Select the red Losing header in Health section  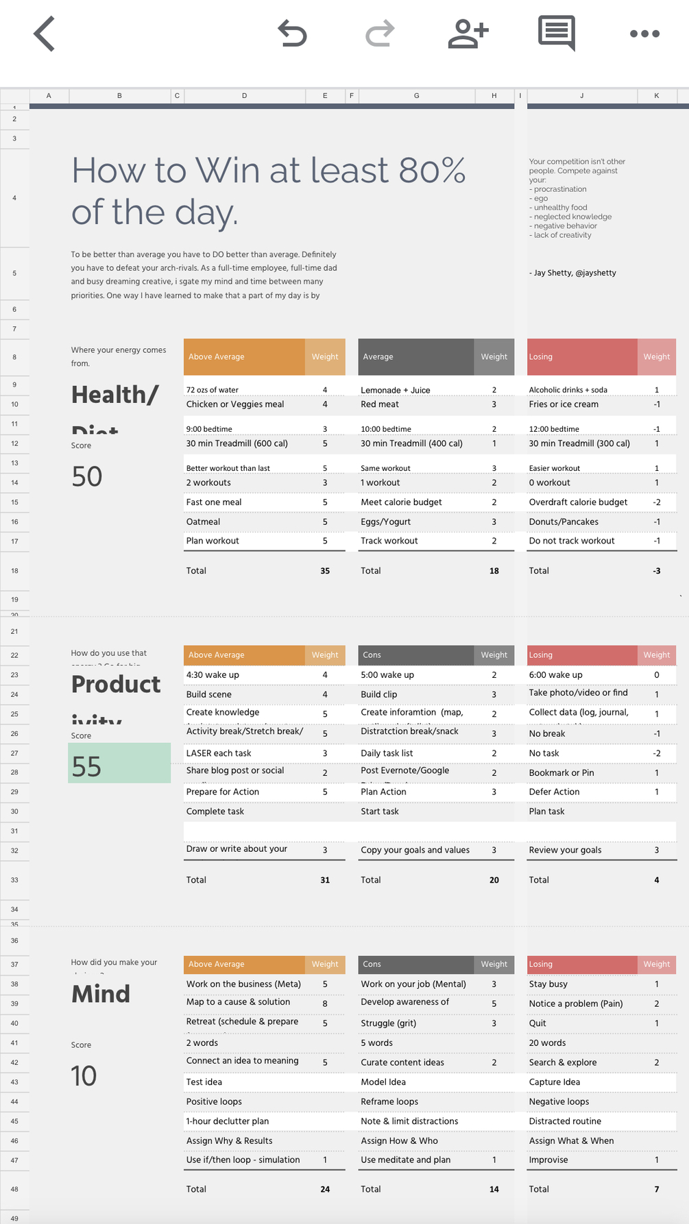tap(581, 357)
